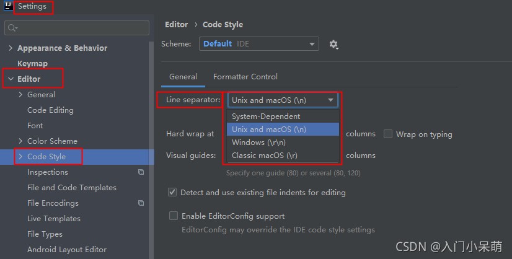The width and height of the screenshot is (512, 259).
Task: Pick Classic macOS (\r) option
Action: [x=264, y=156]
